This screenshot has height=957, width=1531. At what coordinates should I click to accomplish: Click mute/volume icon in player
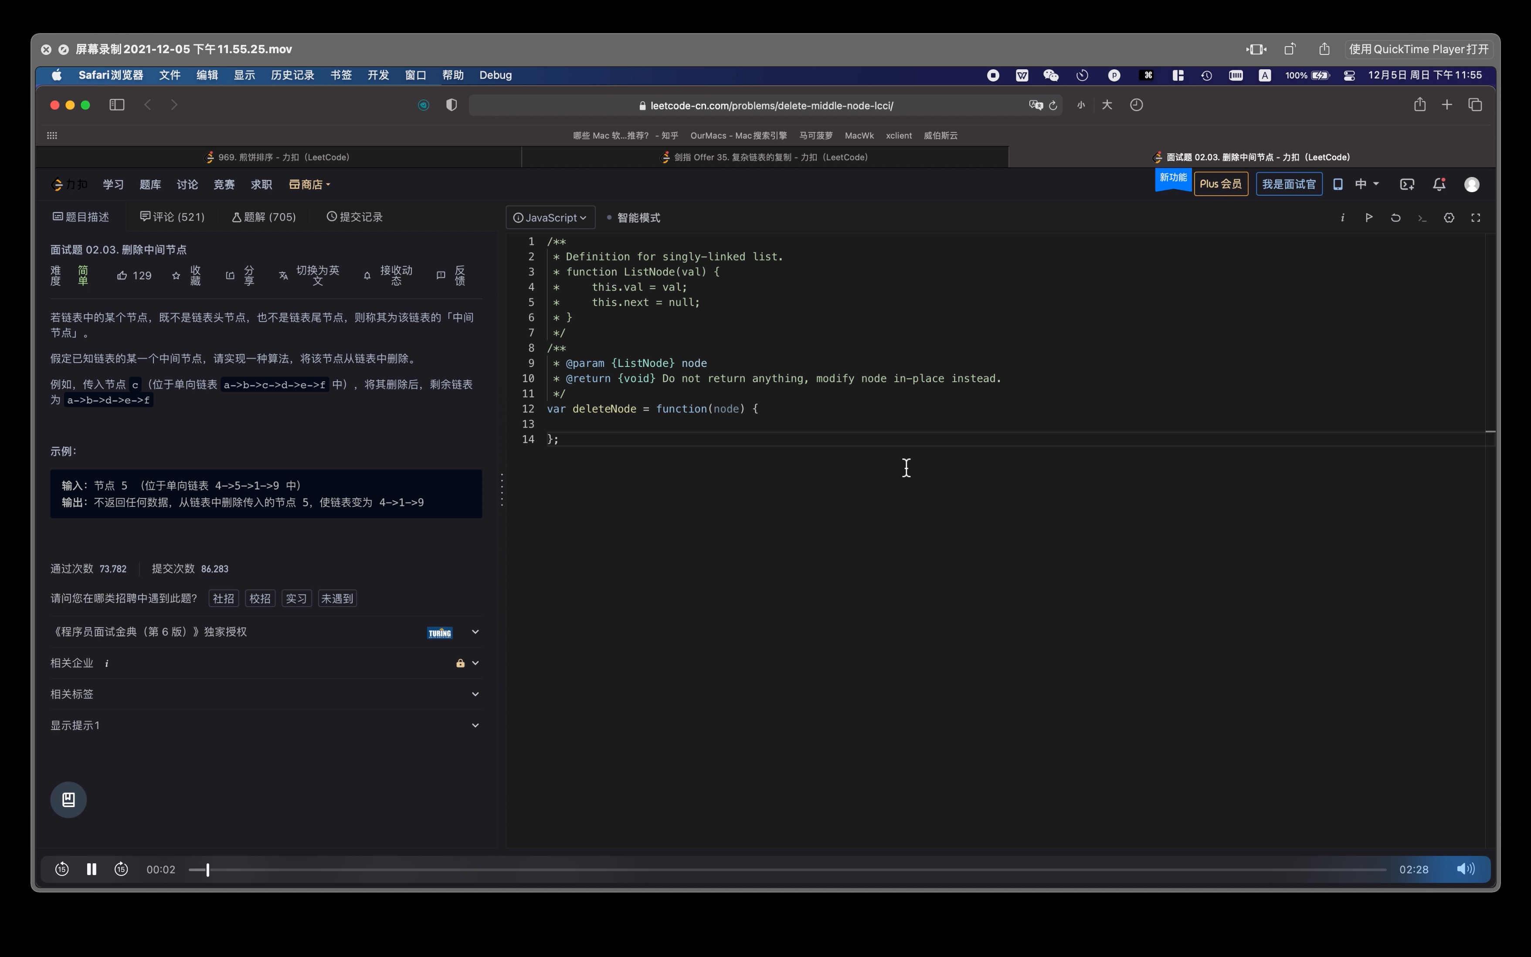(1466, 870)
